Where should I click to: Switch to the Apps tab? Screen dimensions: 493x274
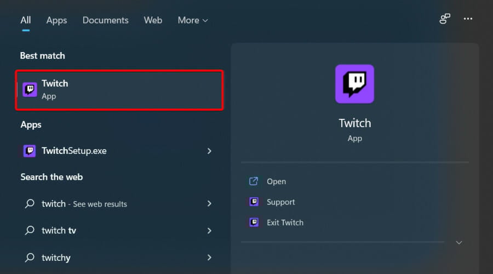click(56, 20)
